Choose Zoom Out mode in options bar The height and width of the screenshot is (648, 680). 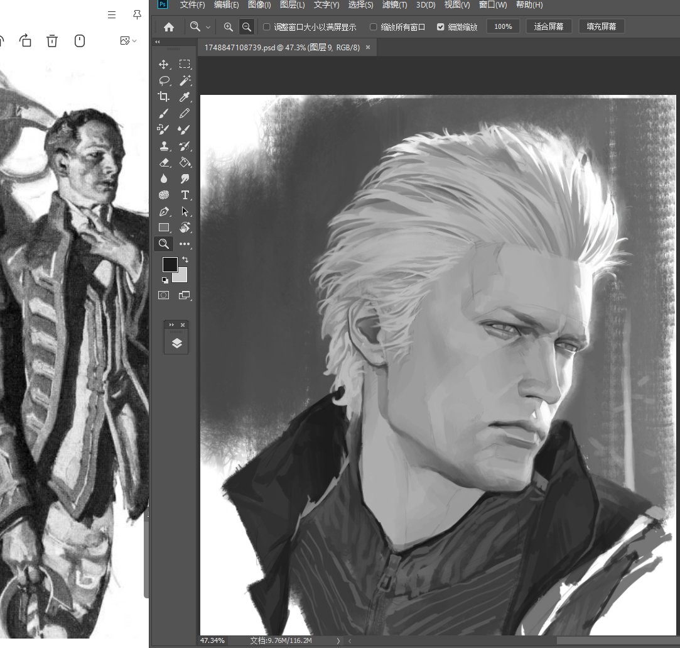[246, 27]
